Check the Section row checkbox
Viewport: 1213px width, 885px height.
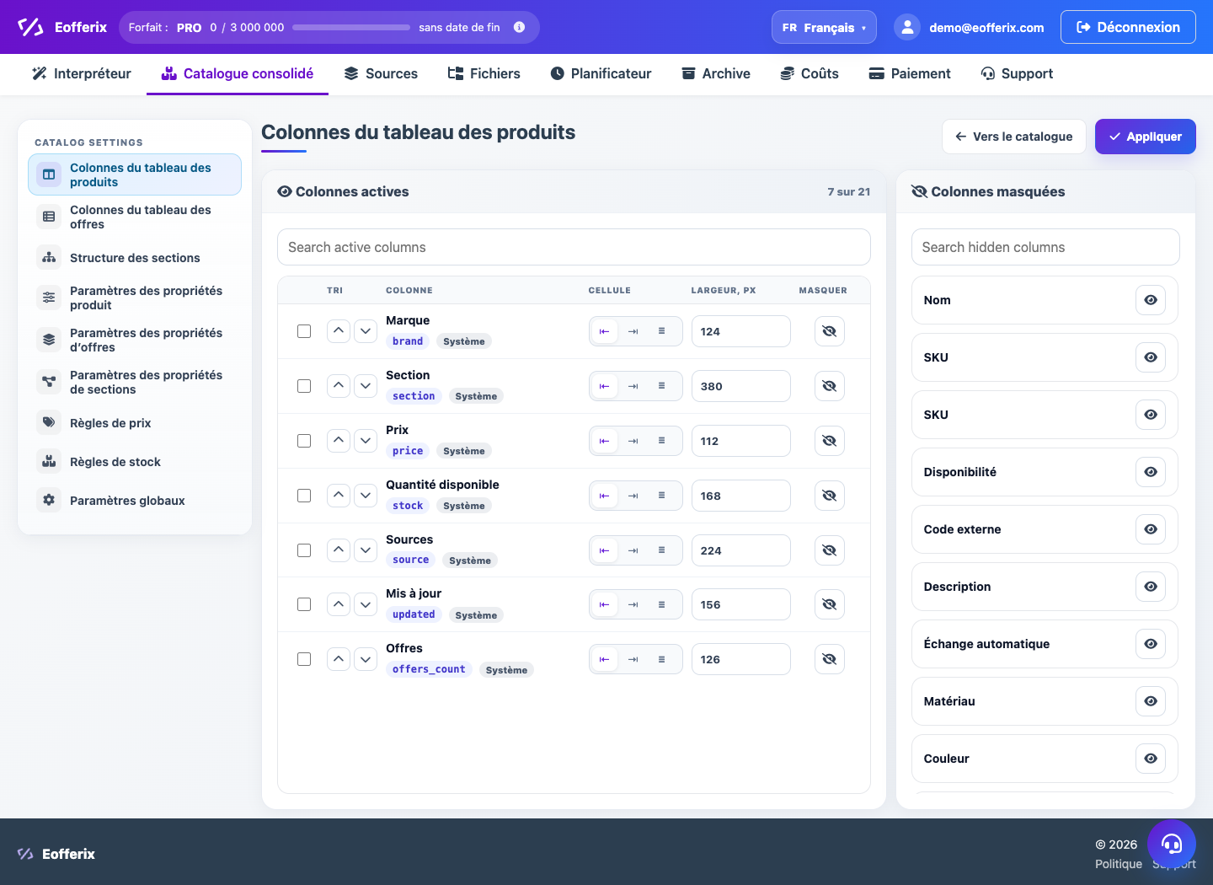click(304, 386)
